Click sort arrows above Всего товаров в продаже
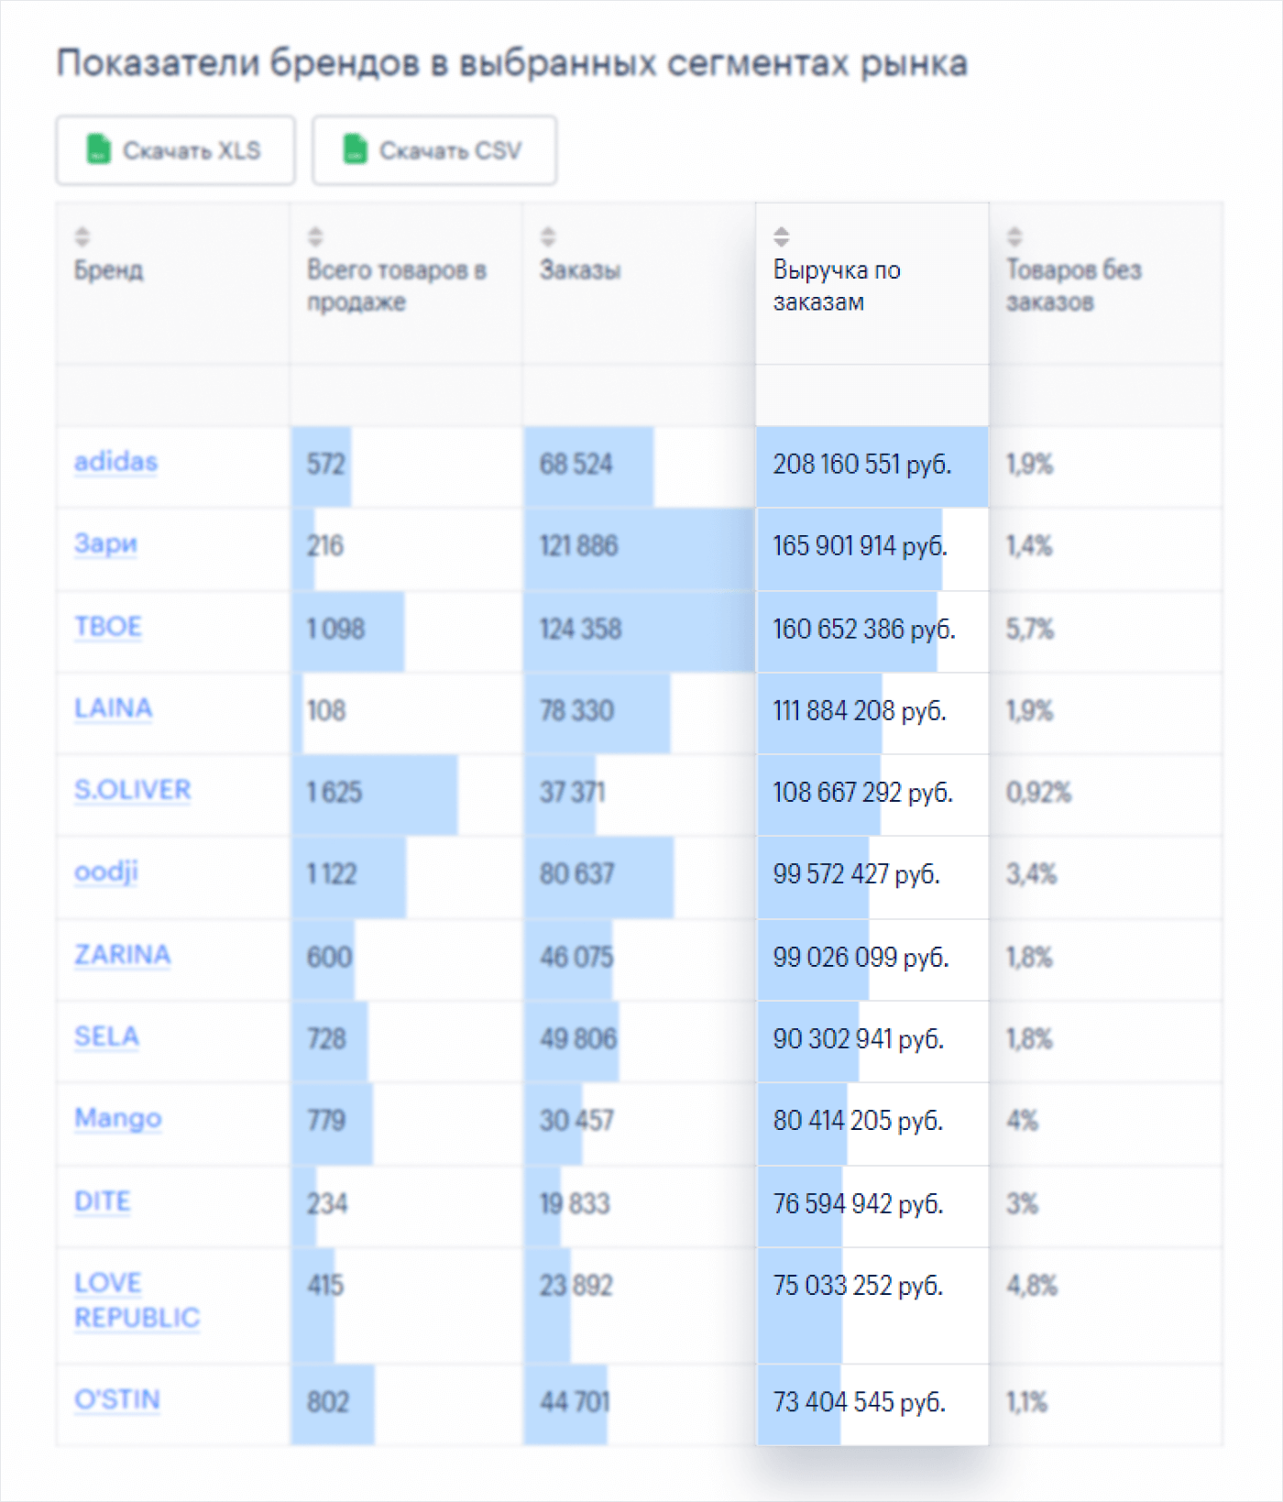The image size is (1283, 1502). coord(315,236)
